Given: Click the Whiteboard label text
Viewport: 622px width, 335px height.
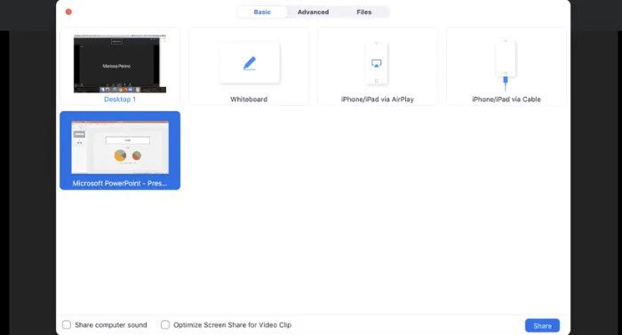Looking at the screenshot, I should click(249, 100).
